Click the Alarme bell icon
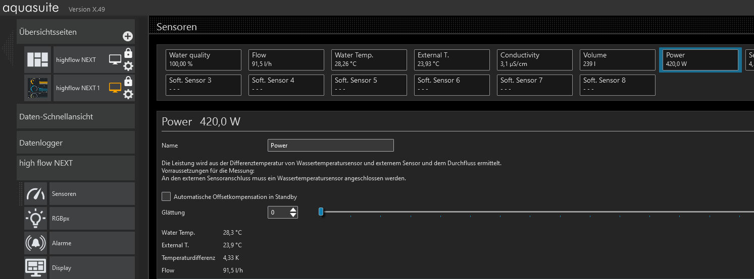This screenshot has width=754, height=279. point(35,243)
